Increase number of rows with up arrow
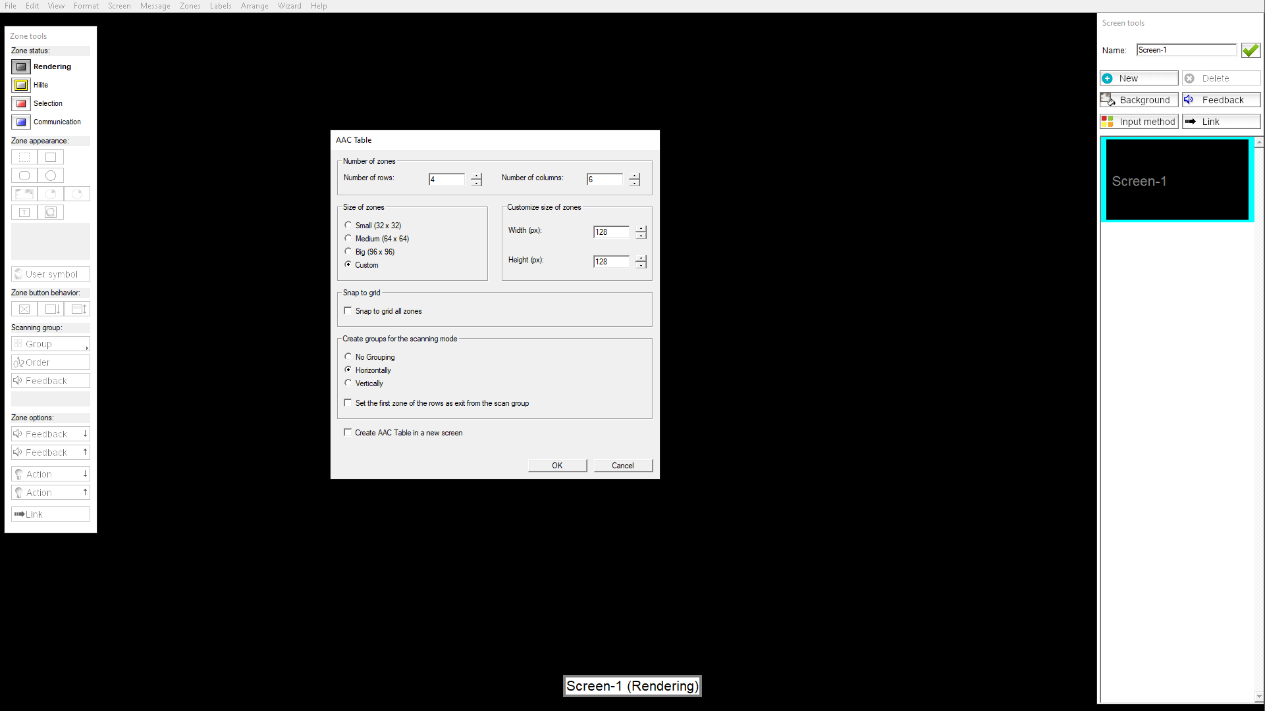This screenshot has width=1265, height=711. [476, 176]
